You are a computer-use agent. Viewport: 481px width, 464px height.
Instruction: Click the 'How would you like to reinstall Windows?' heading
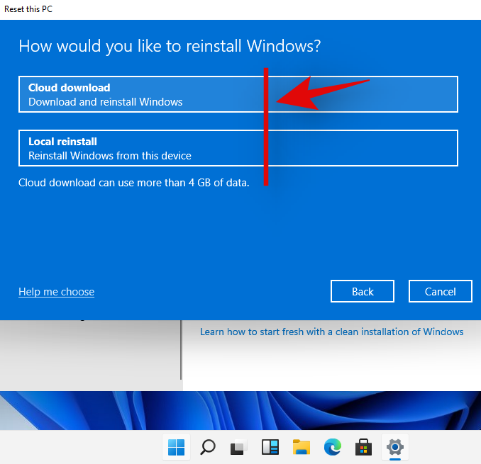coord(170,46)
